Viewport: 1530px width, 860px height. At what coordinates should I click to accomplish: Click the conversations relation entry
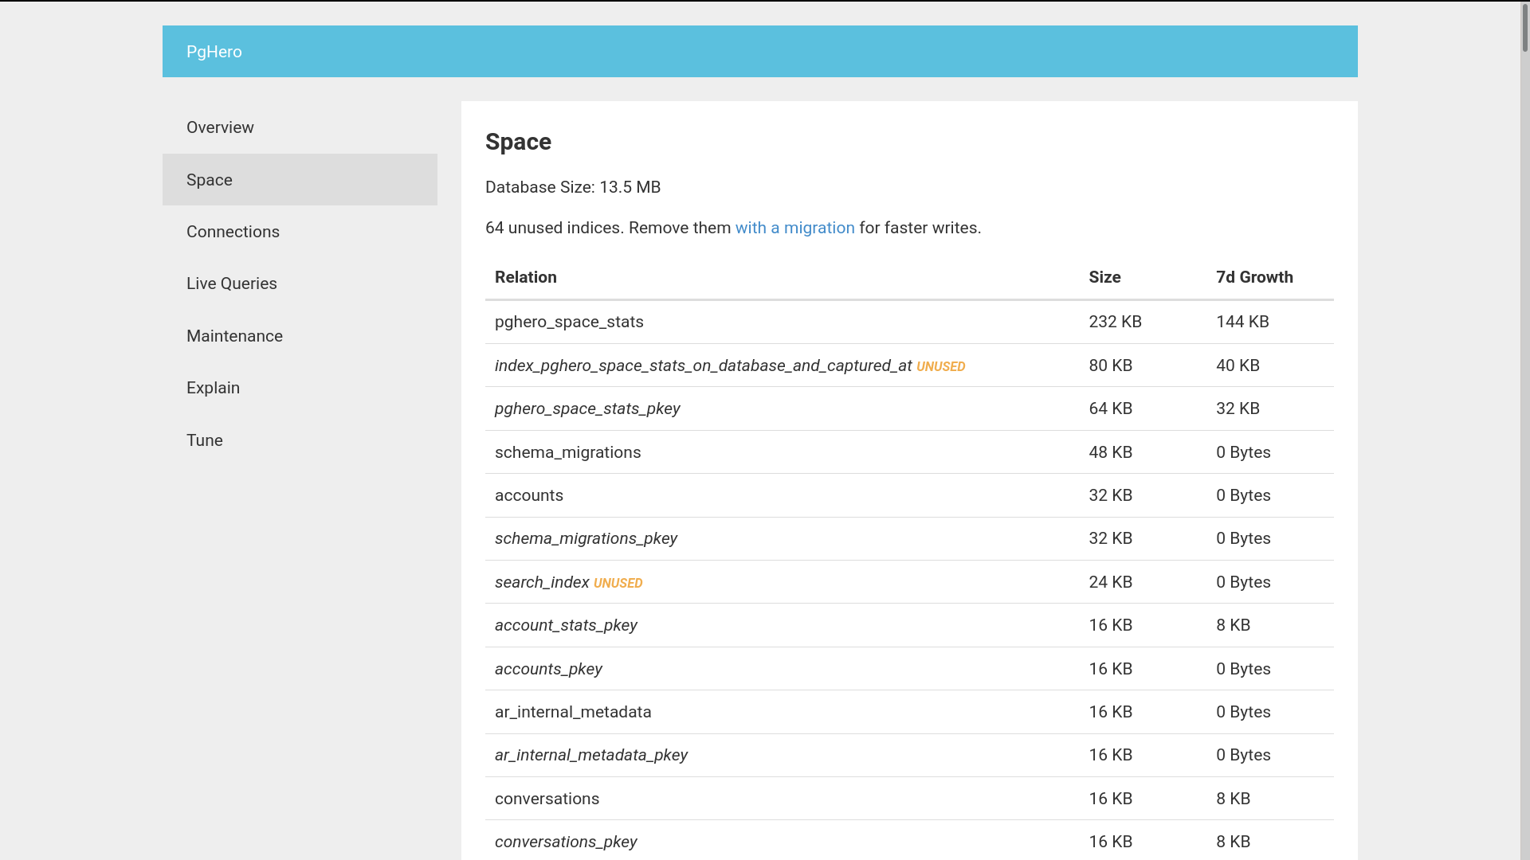tap(547, 799)
